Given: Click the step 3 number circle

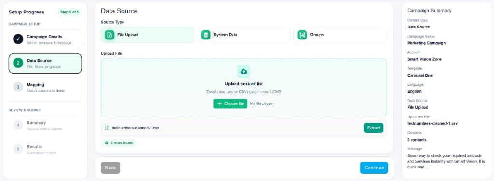Looking at the screenshot, I should (x=18, y=87).
